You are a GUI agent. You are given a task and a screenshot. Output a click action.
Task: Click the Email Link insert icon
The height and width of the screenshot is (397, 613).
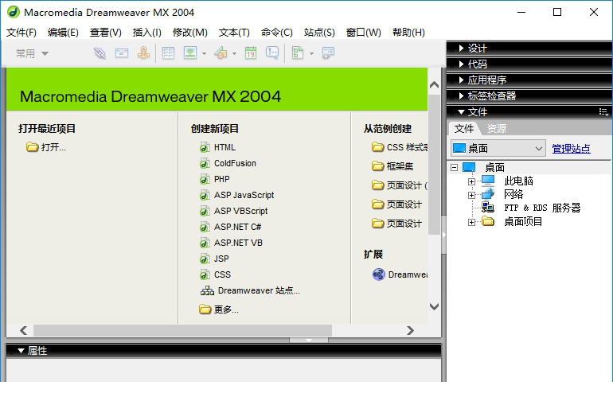click(x=122, y=53)
